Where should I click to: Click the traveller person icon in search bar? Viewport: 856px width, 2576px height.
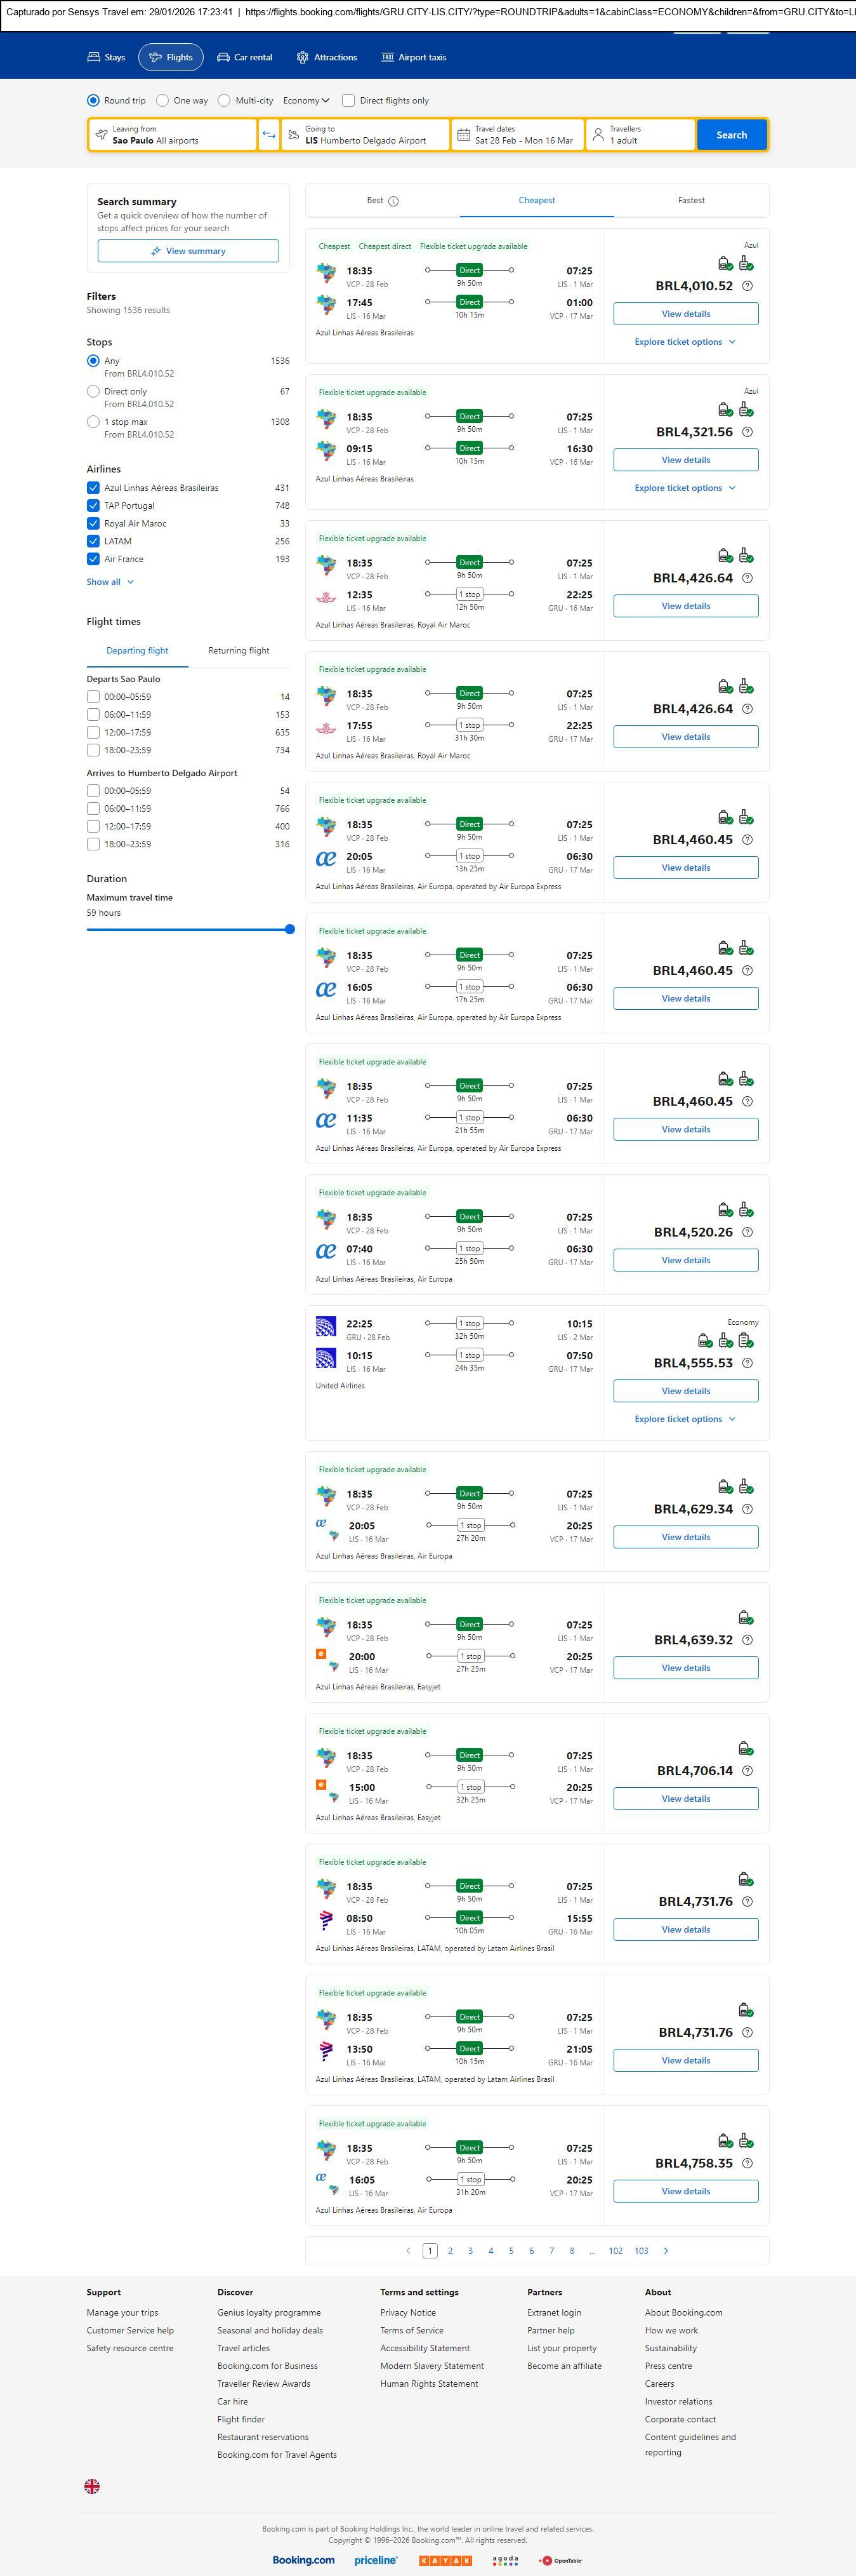click(598, 135)
